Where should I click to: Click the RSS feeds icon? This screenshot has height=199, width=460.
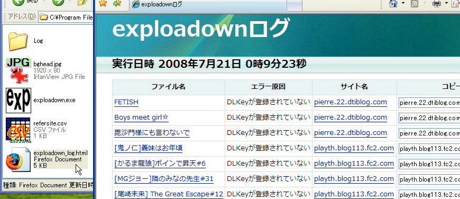point(415,4)
